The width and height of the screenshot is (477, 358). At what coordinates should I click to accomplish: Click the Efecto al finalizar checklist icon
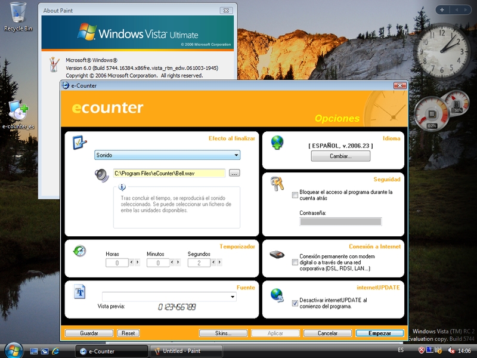80,142
